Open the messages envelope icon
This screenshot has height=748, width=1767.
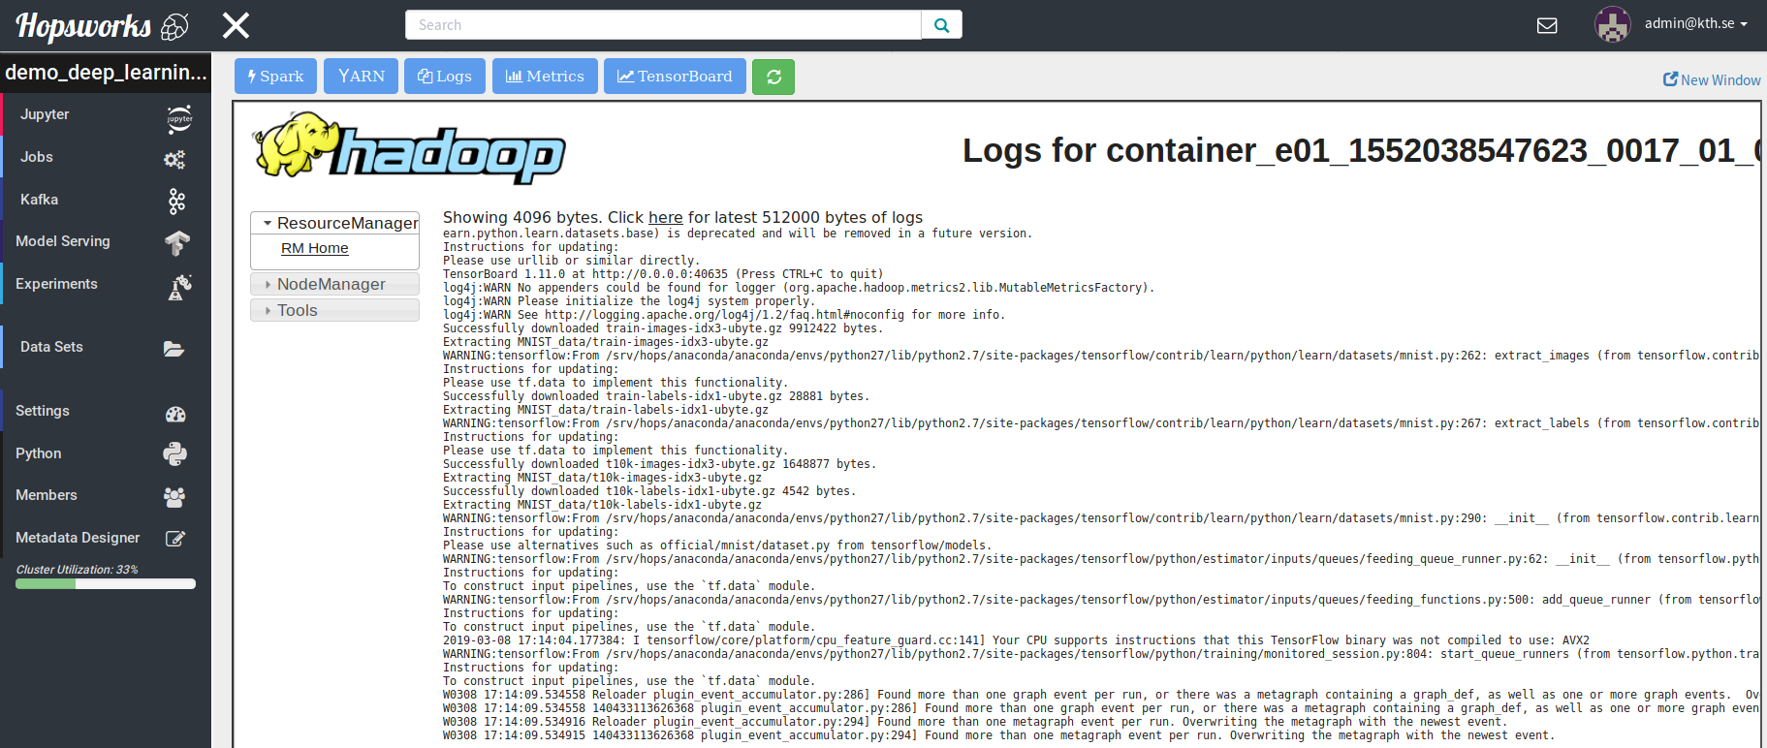coord(1547,25)
